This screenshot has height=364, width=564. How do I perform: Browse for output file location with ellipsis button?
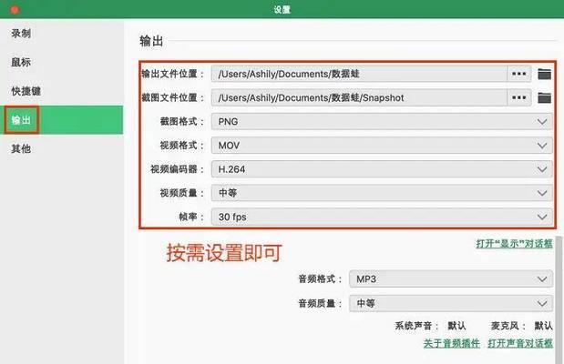pos(519,74)
